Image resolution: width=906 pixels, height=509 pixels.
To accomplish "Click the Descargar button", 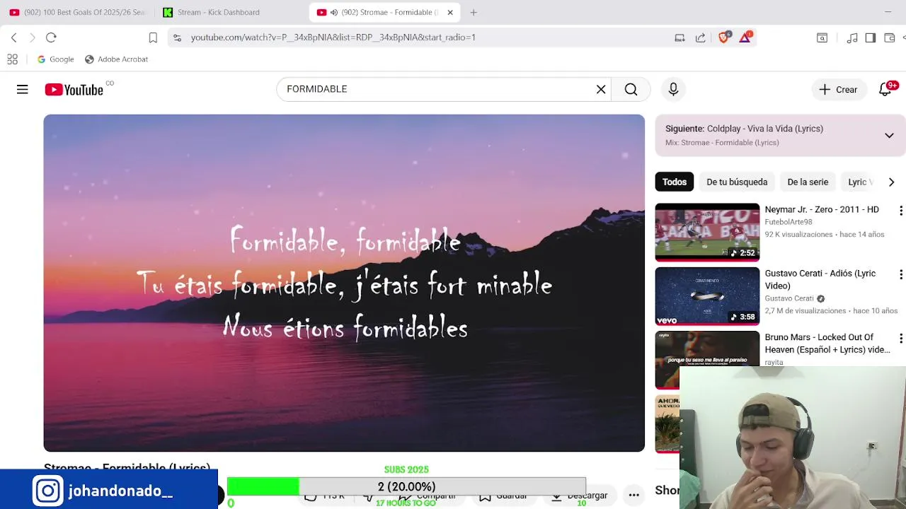I will coord(581,495).
